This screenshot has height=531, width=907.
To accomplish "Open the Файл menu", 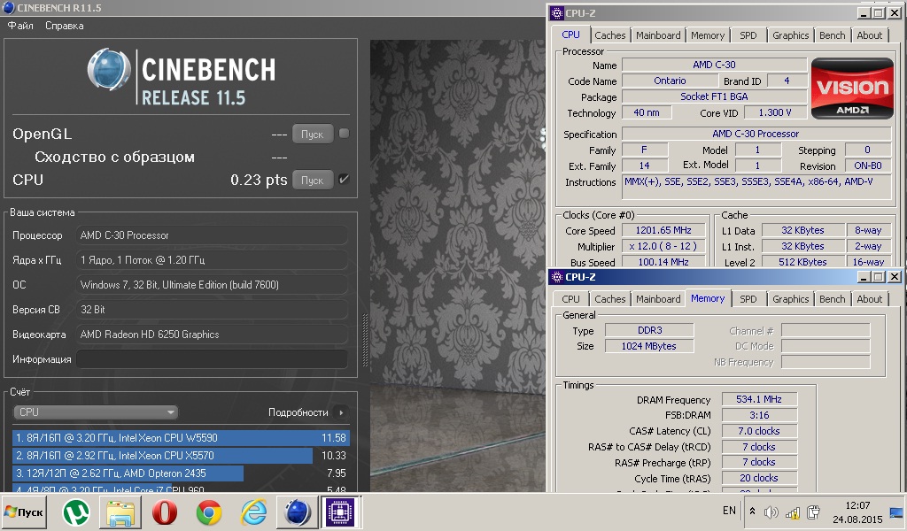I will pos(20,26).
